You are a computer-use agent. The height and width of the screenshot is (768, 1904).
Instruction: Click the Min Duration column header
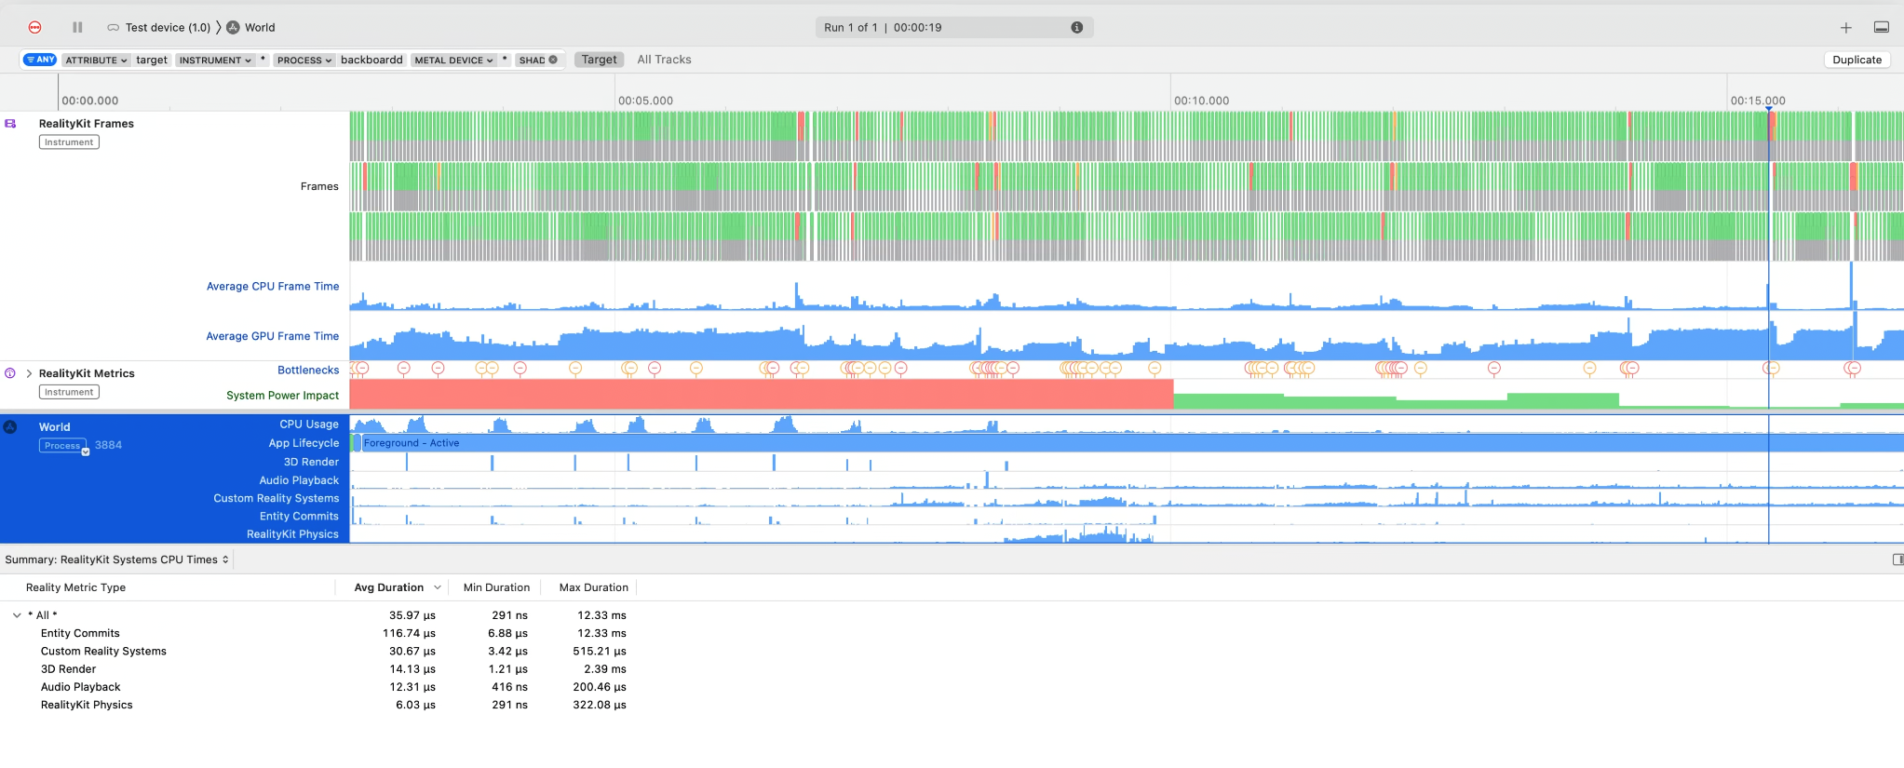[x=496, y=587]
